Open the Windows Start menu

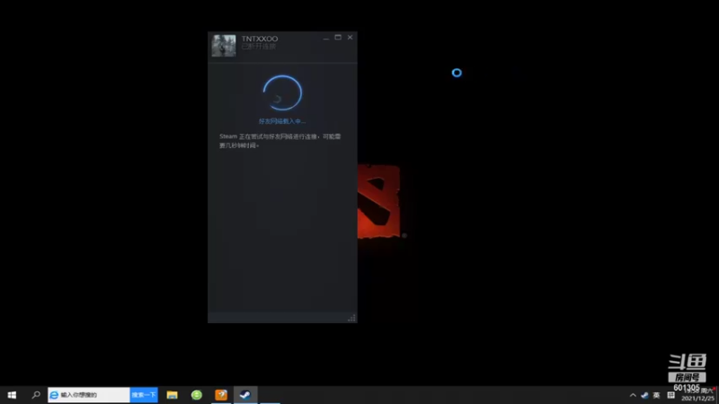(12, 395)
